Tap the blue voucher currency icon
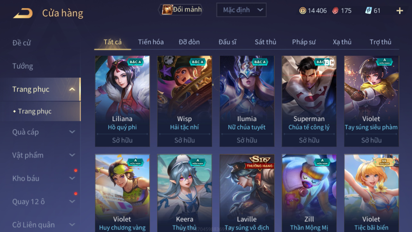This screenshot has width=412, height=232. point(368,11)
